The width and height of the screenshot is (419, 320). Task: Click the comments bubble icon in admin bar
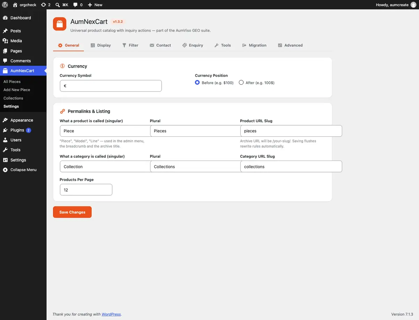75,5
